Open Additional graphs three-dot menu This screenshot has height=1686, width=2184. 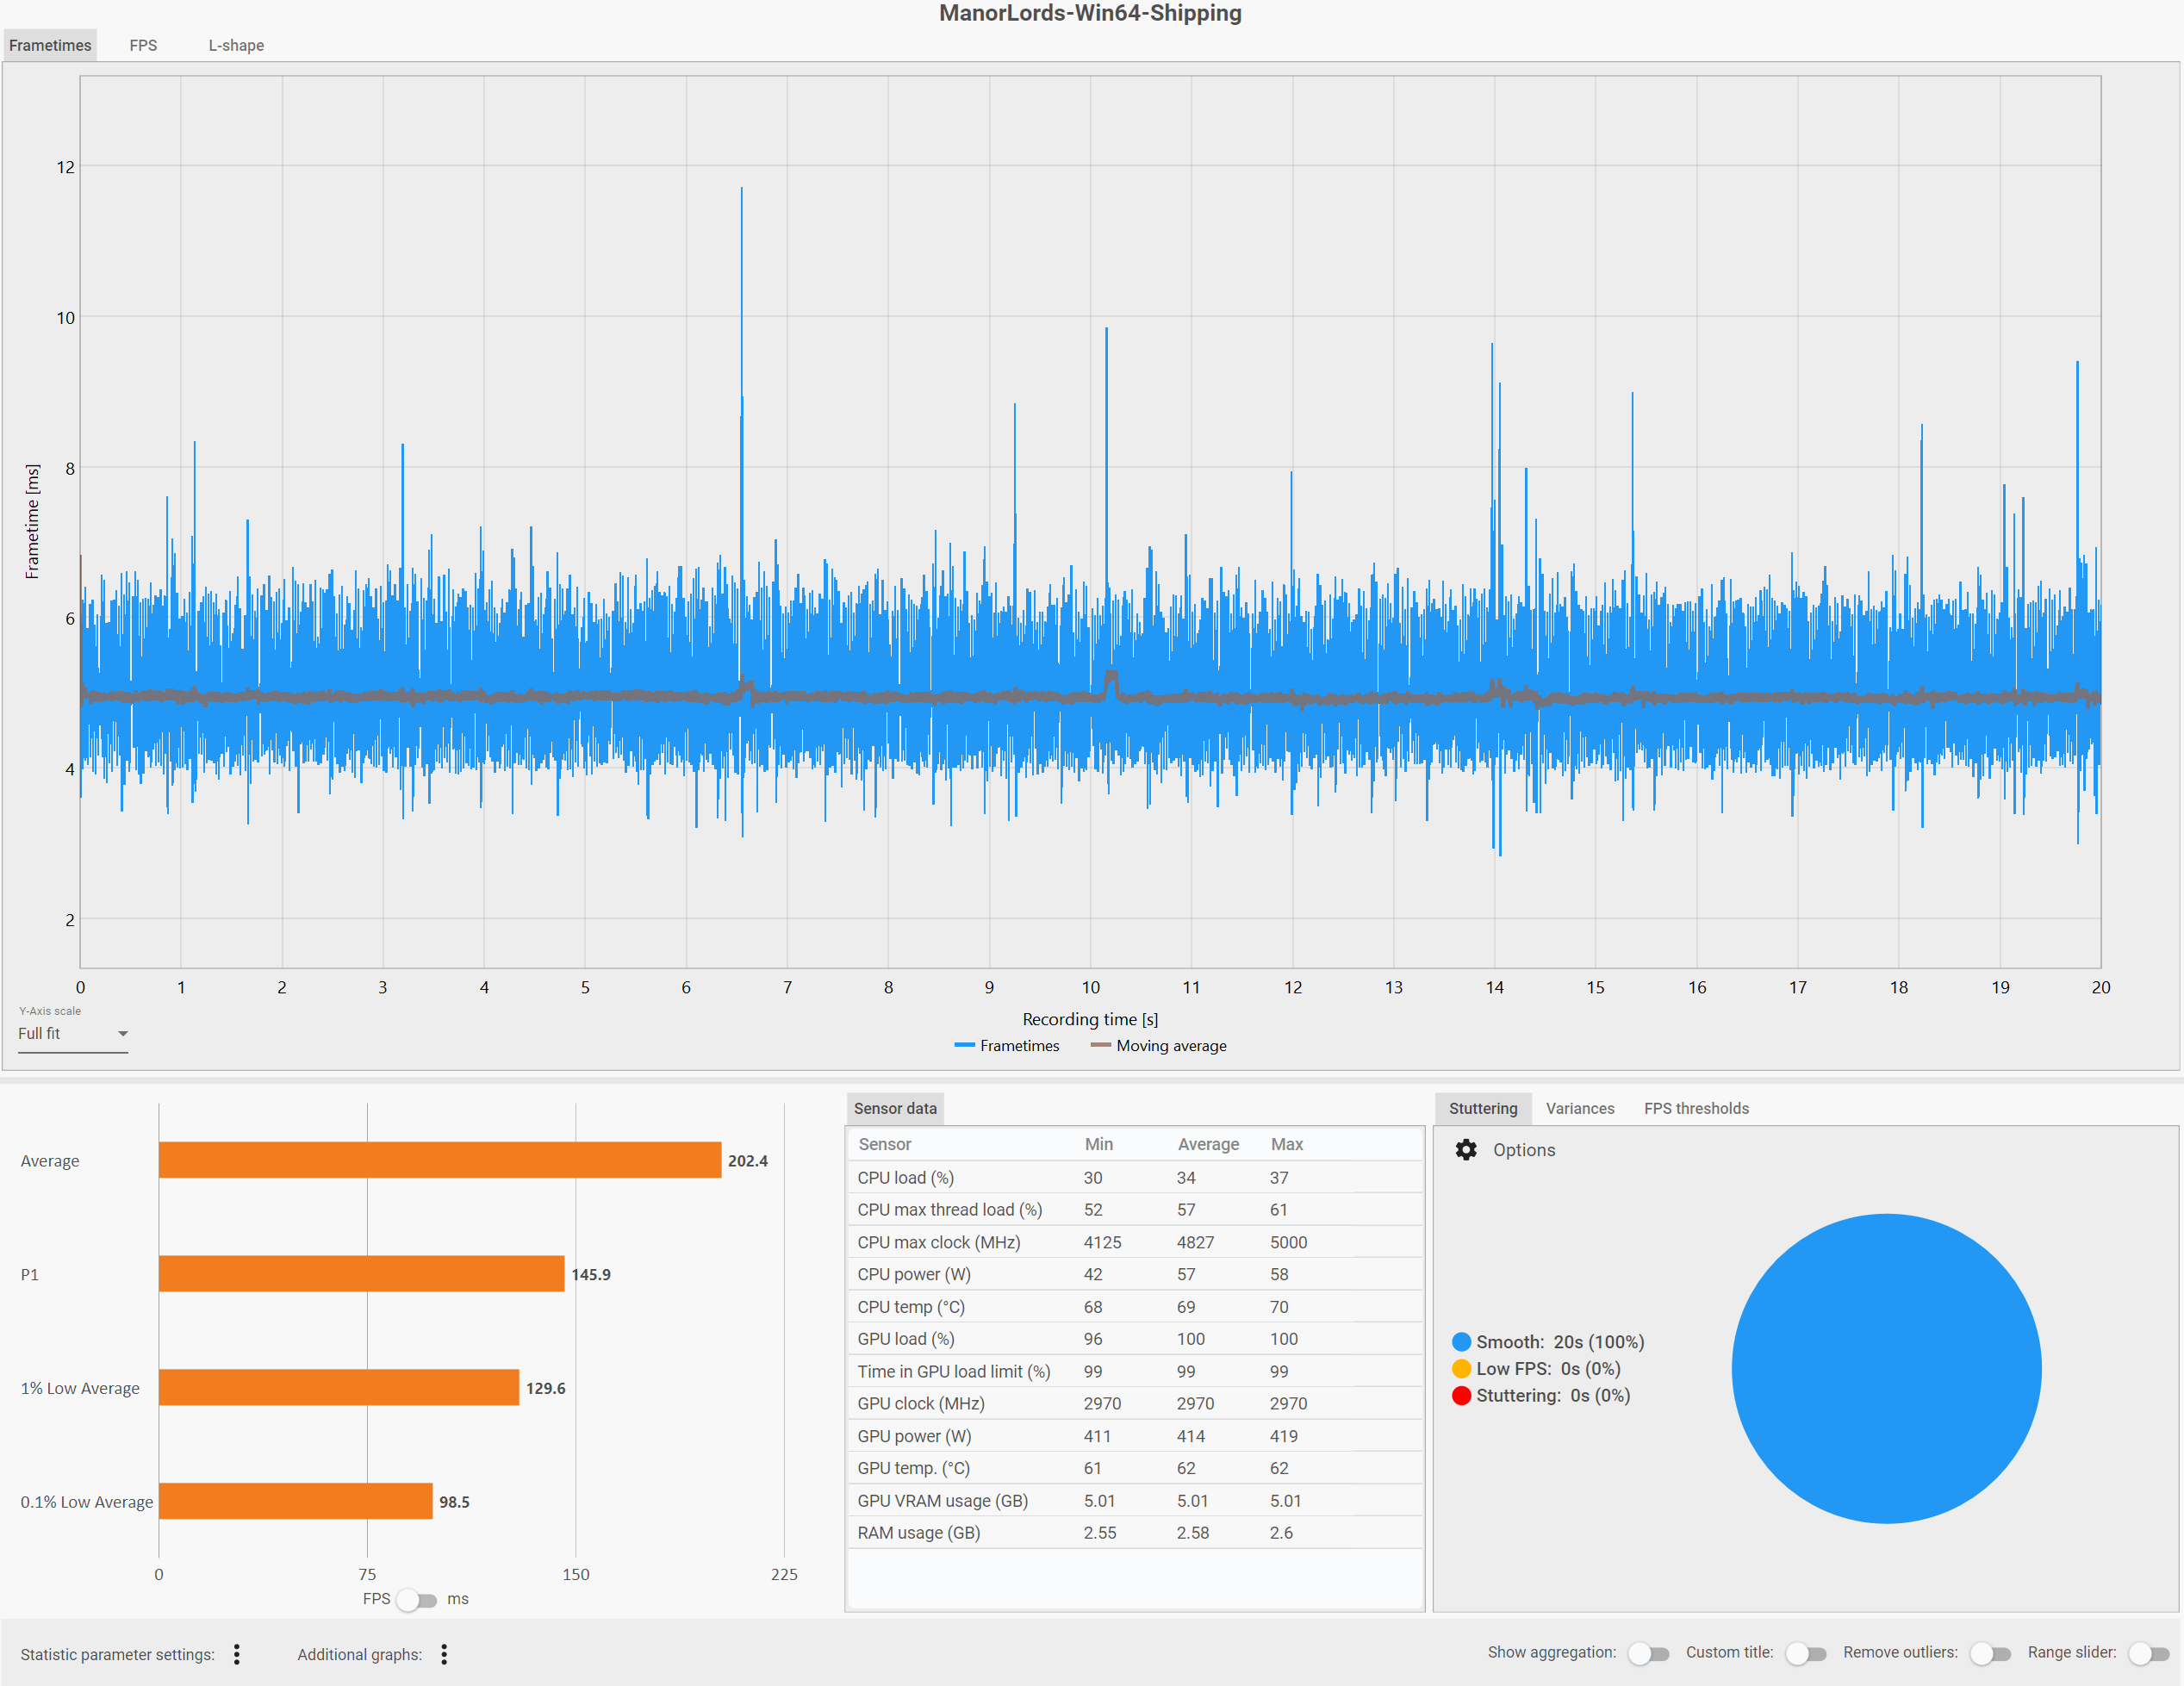444,1654
